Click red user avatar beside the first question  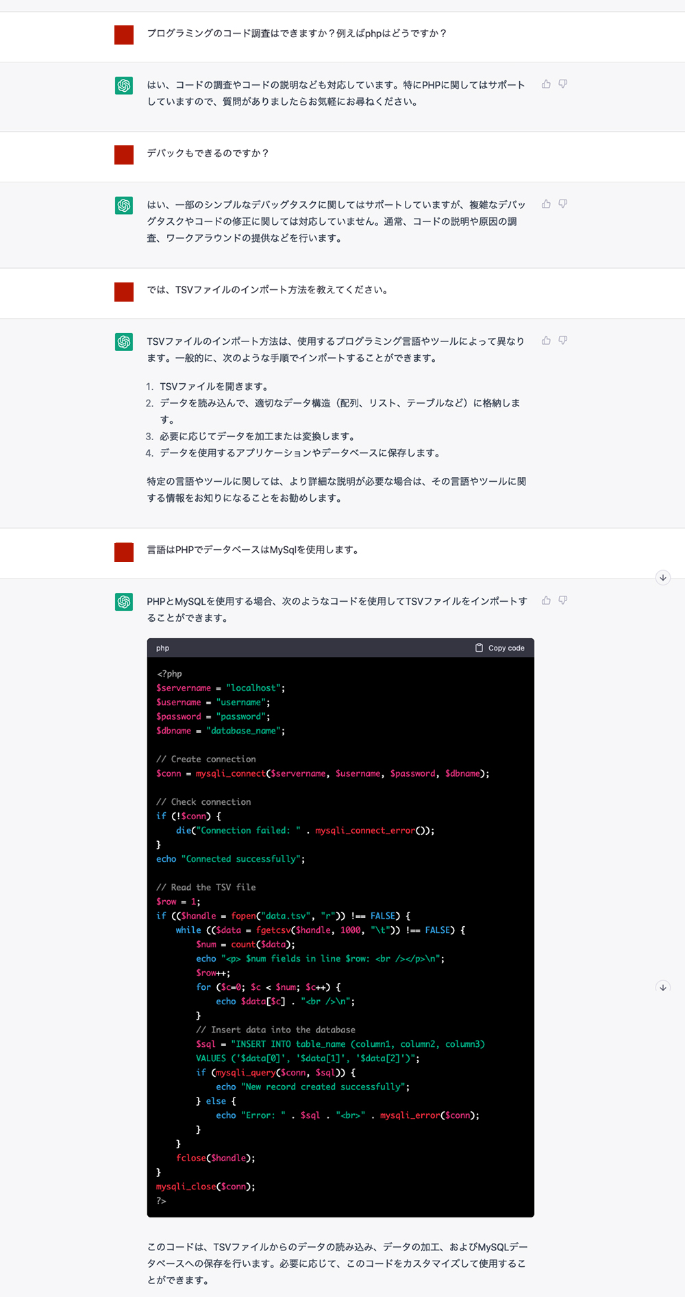click(124, 35)
